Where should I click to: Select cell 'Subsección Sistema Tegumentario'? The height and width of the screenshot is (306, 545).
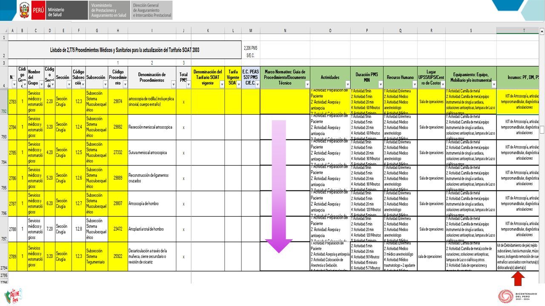pos(97,256)
